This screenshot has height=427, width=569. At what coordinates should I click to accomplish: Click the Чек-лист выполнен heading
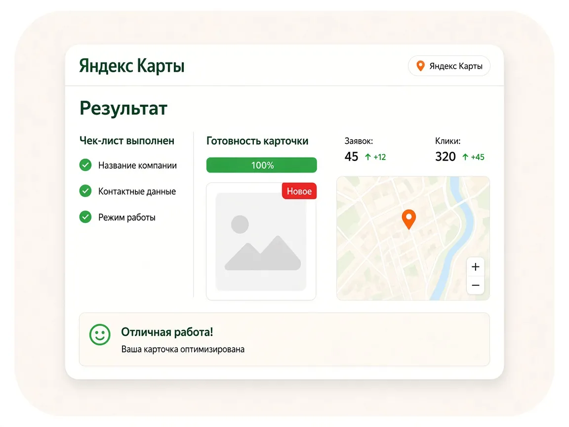point(127,140)
